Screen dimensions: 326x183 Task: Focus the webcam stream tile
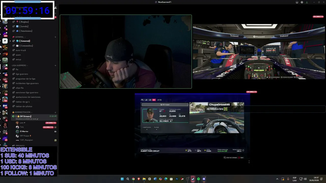pos(126,52)
